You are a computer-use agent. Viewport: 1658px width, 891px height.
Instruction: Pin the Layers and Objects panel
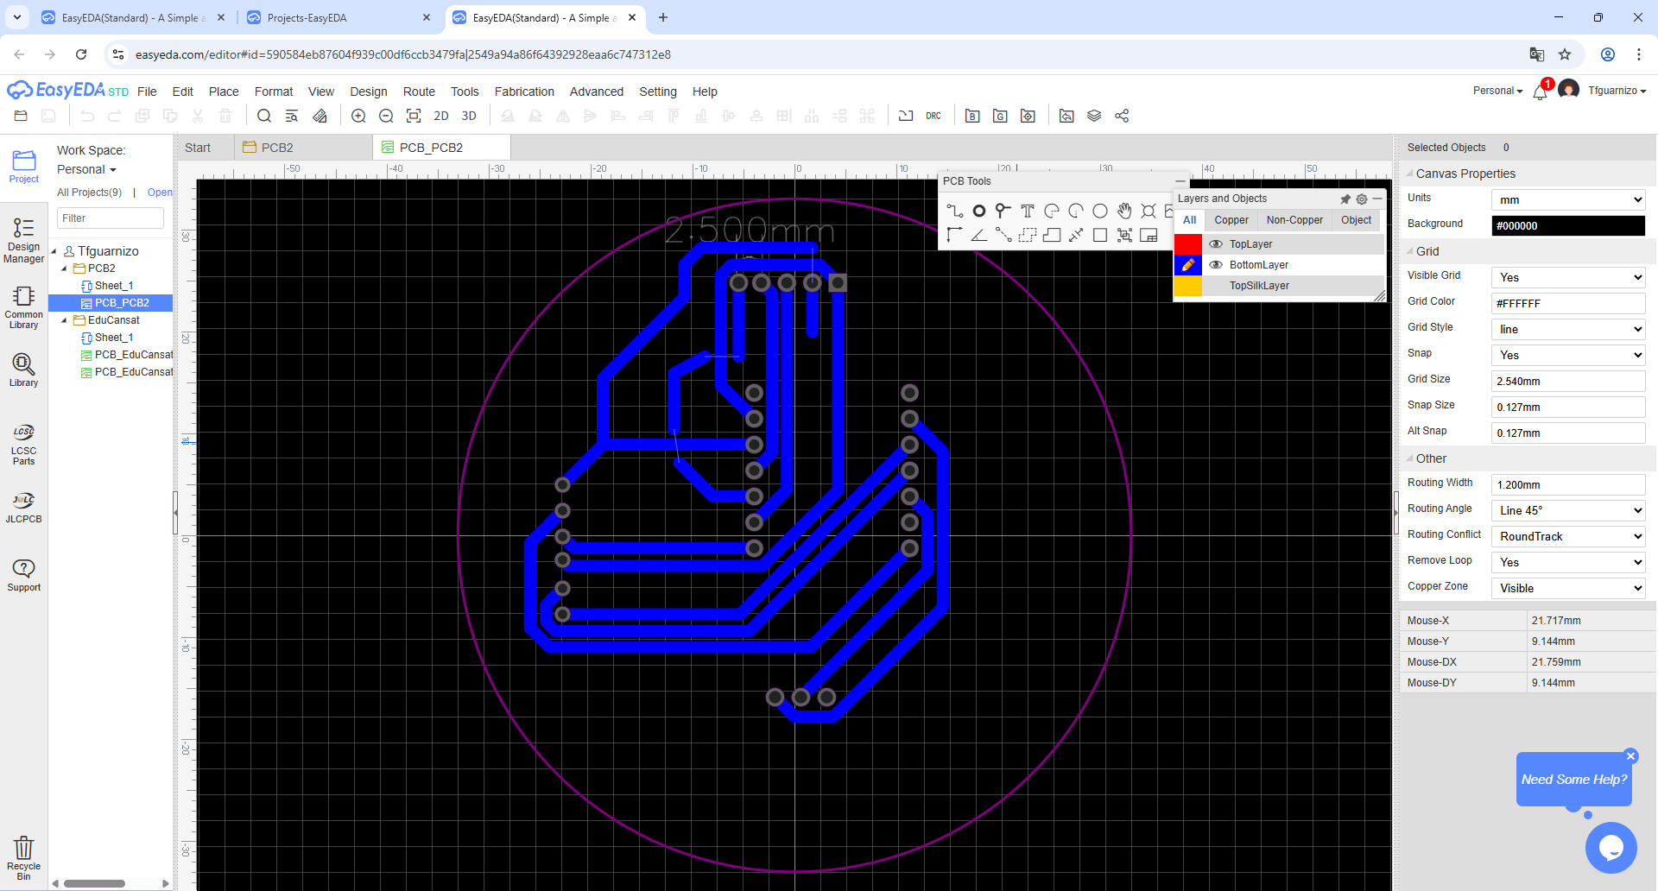click(x=1345, y=199)
